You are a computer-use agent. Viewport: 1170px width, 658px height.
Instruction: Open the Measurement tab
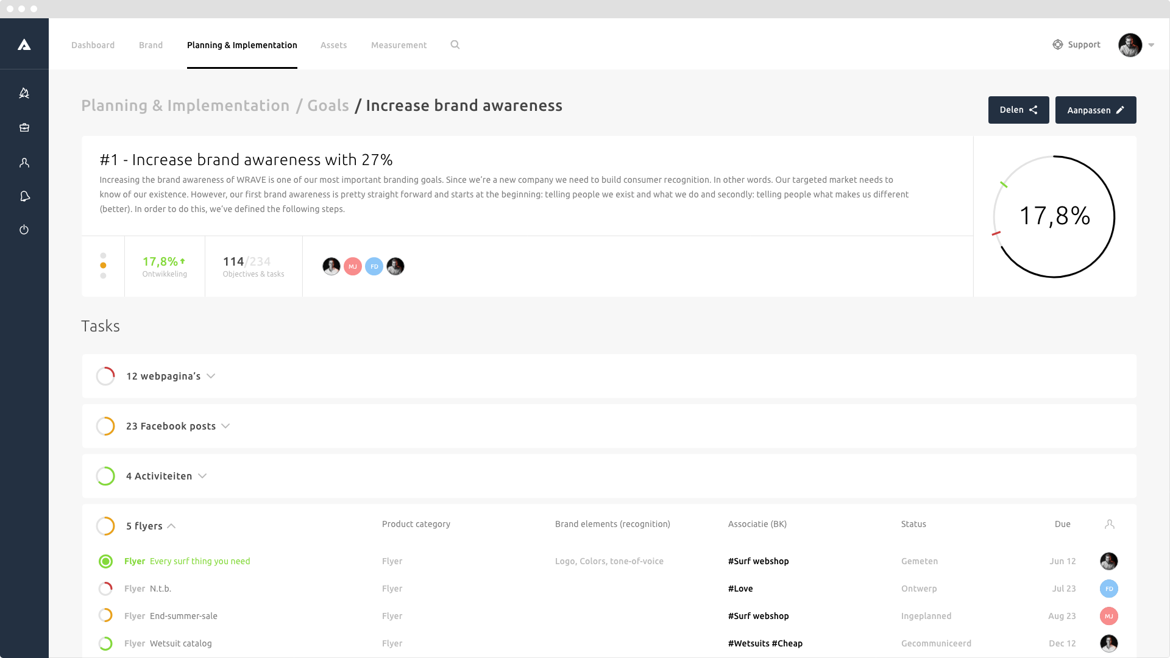click(x=399, y=45)
